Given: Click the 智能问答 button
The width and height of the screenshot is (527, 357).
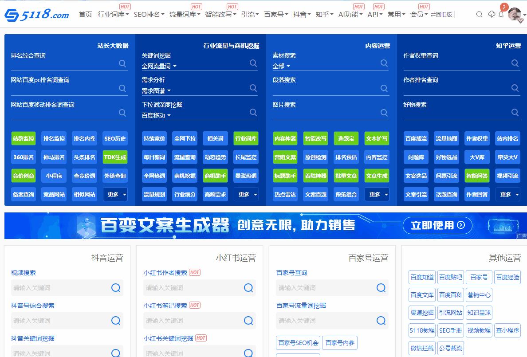Looking at the screenshot, I should coord(477,176).
